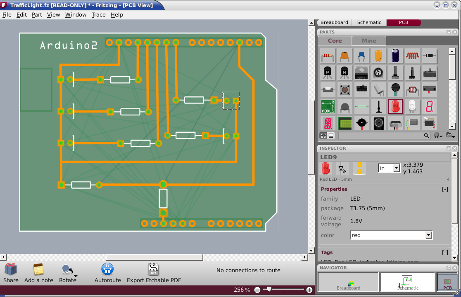Pick the dark blue electrolytic capacitor part
This screenshot has height=297, width=461.
(395, 56)
